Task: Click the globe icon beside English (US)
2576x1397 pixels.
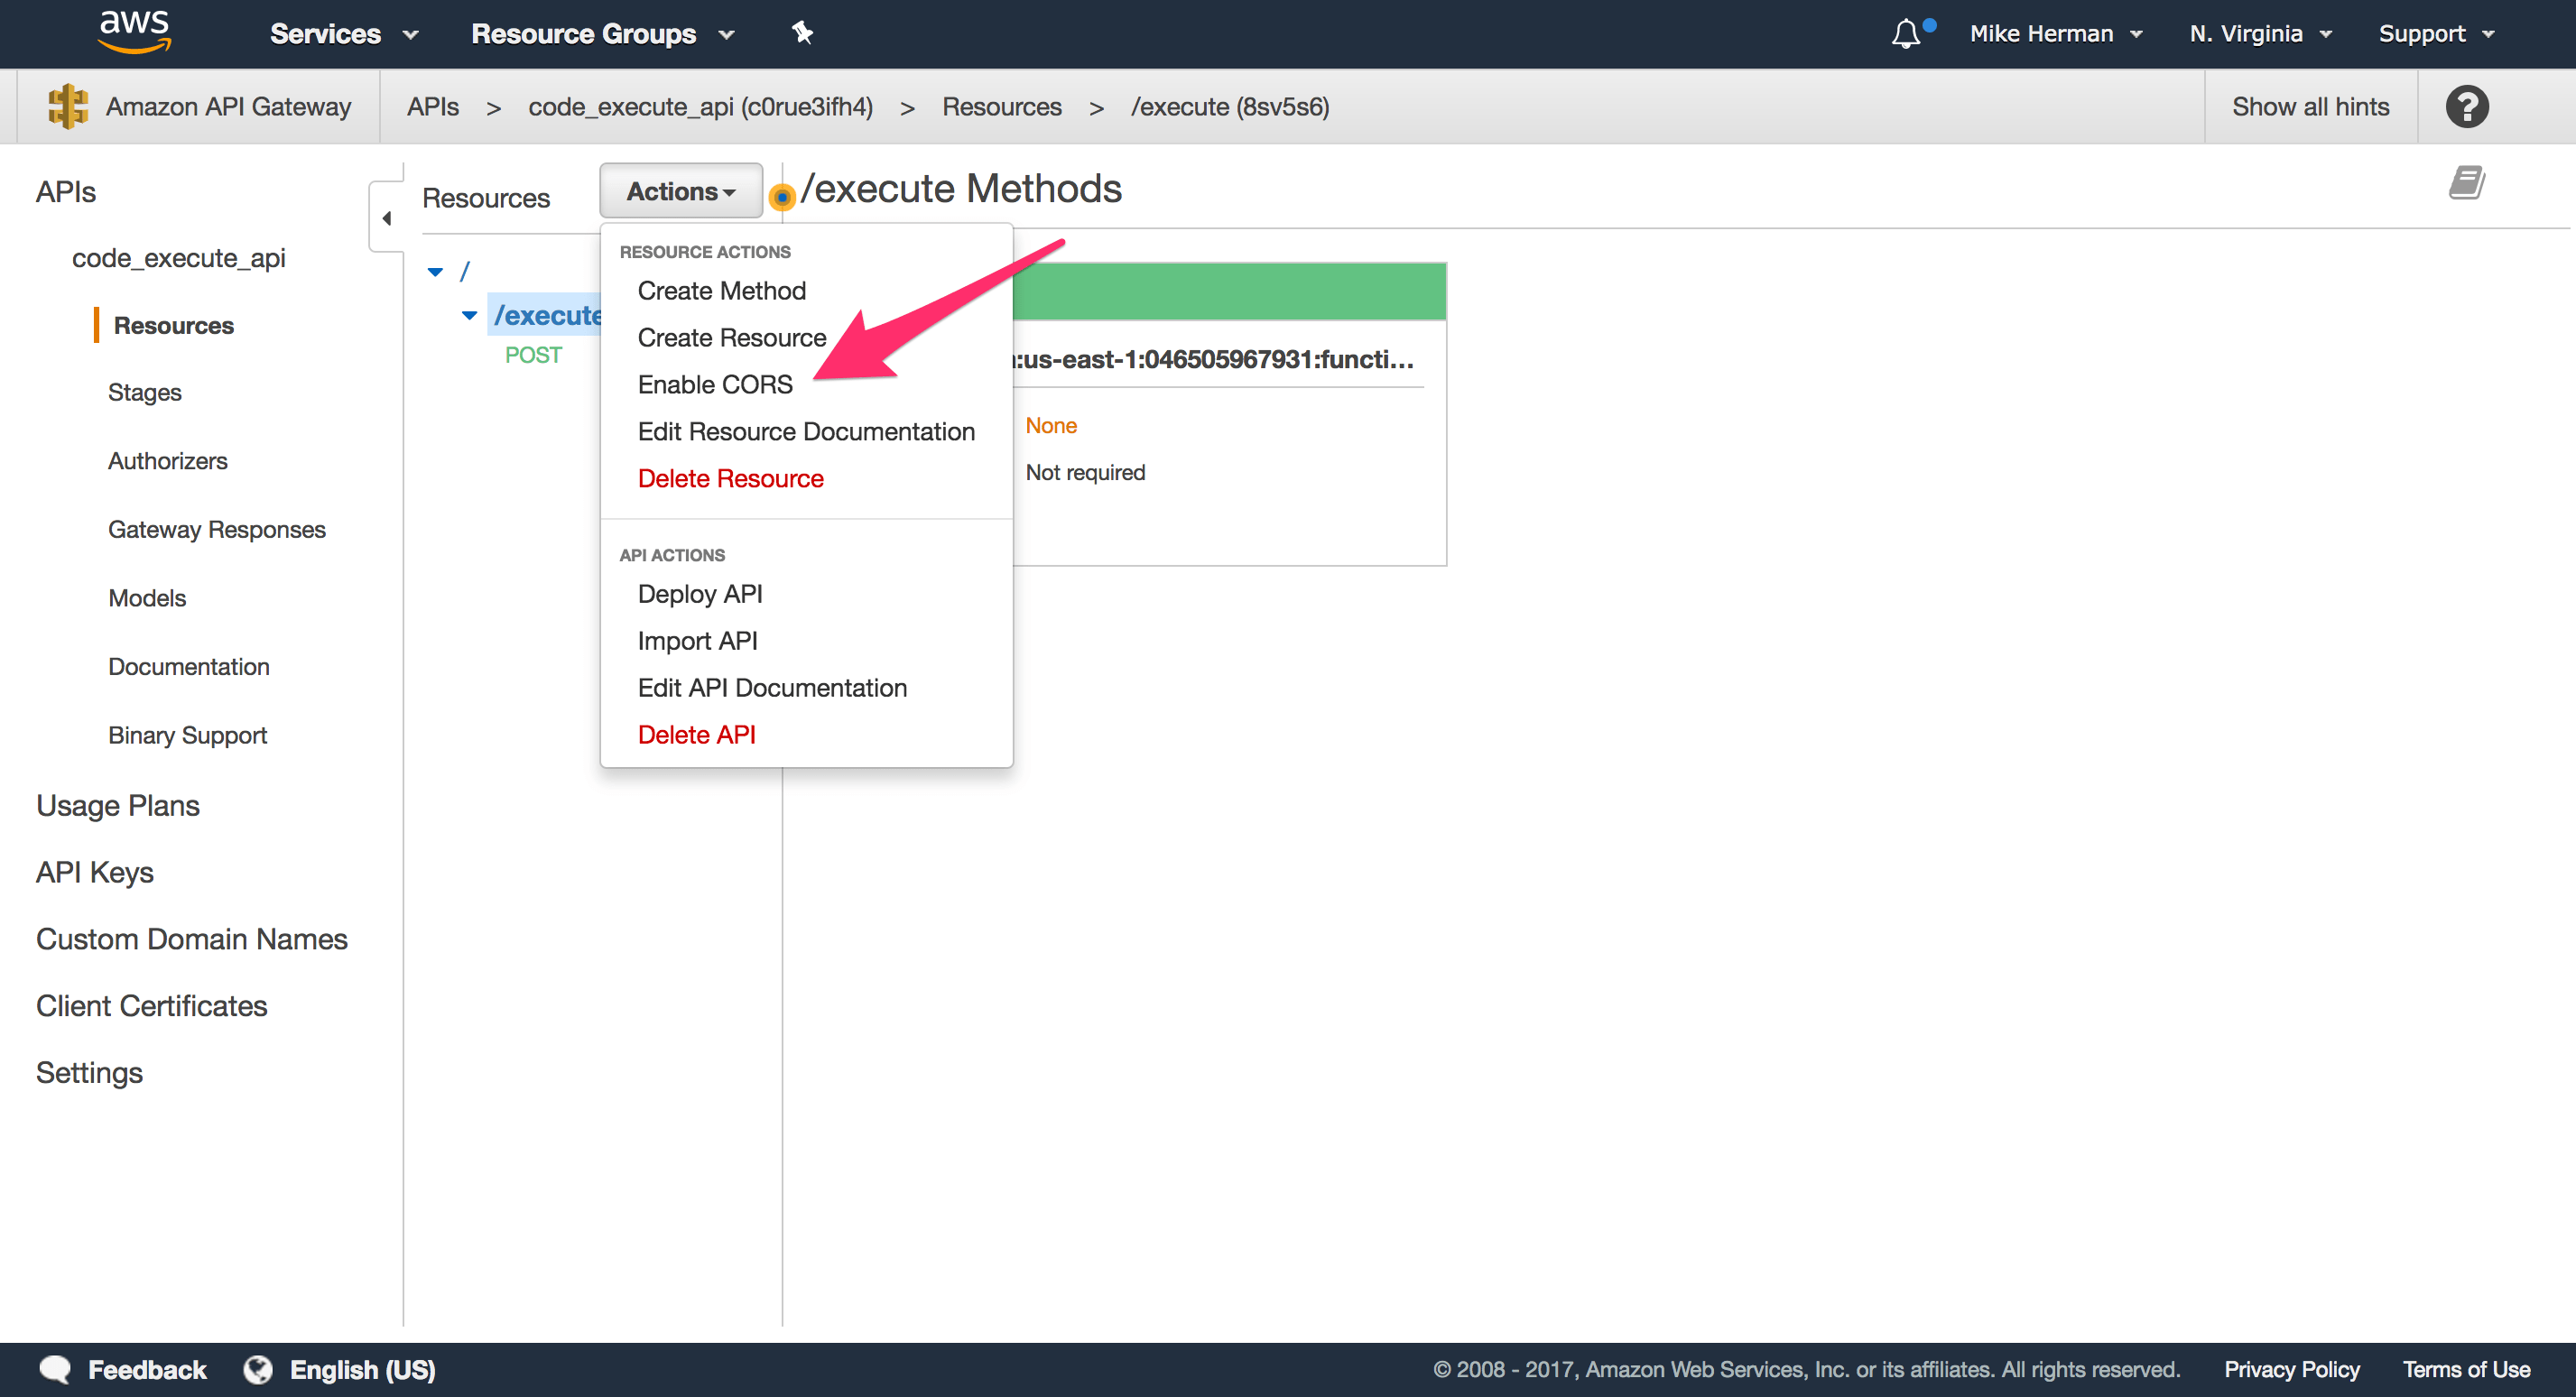Action: coord(257,1369)
